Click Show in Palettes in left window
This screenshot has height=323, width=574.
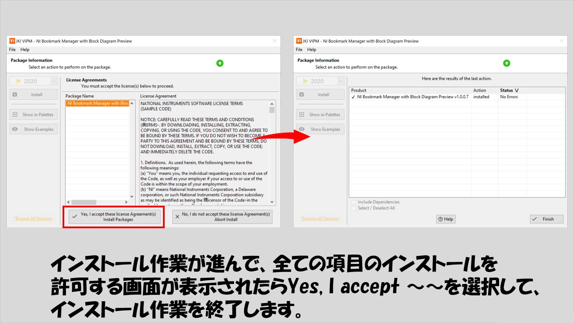pyautogui.click(x=33, y=115)
